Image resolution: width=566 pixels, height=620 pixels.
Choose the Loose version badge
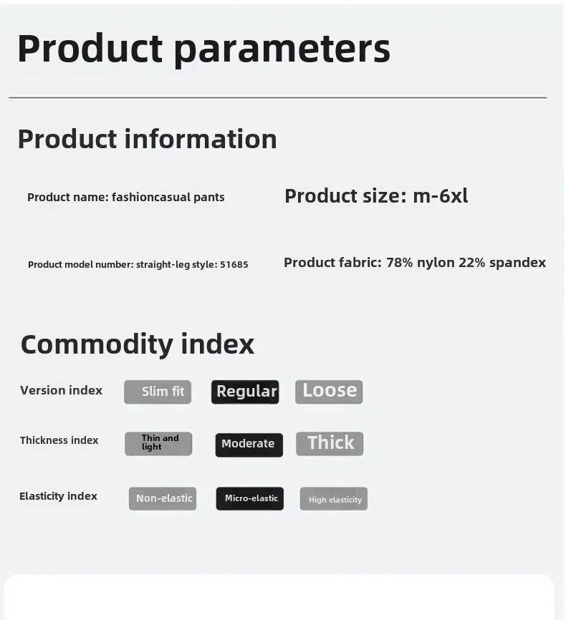point(329,392)
